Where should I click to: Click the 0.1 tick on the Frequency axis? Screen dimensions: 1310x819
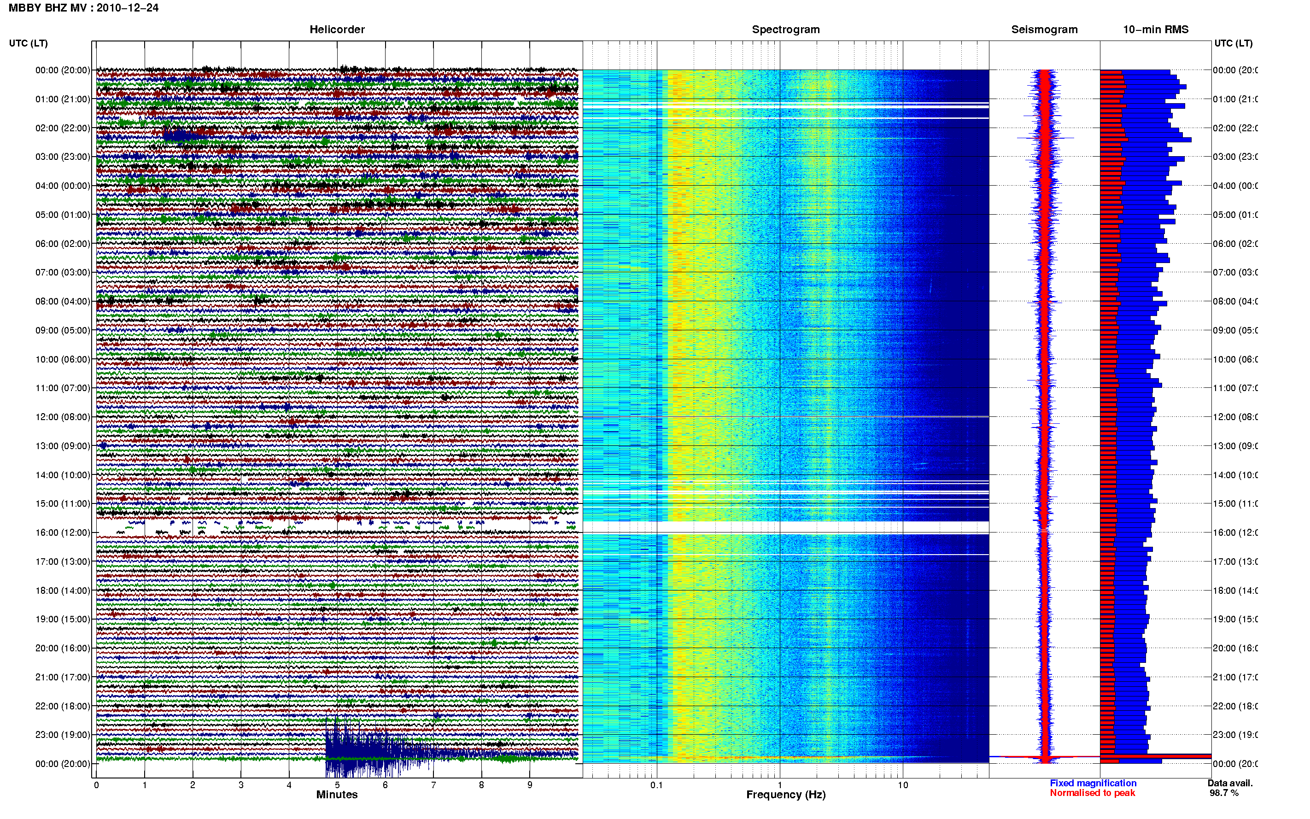[656, 785]
